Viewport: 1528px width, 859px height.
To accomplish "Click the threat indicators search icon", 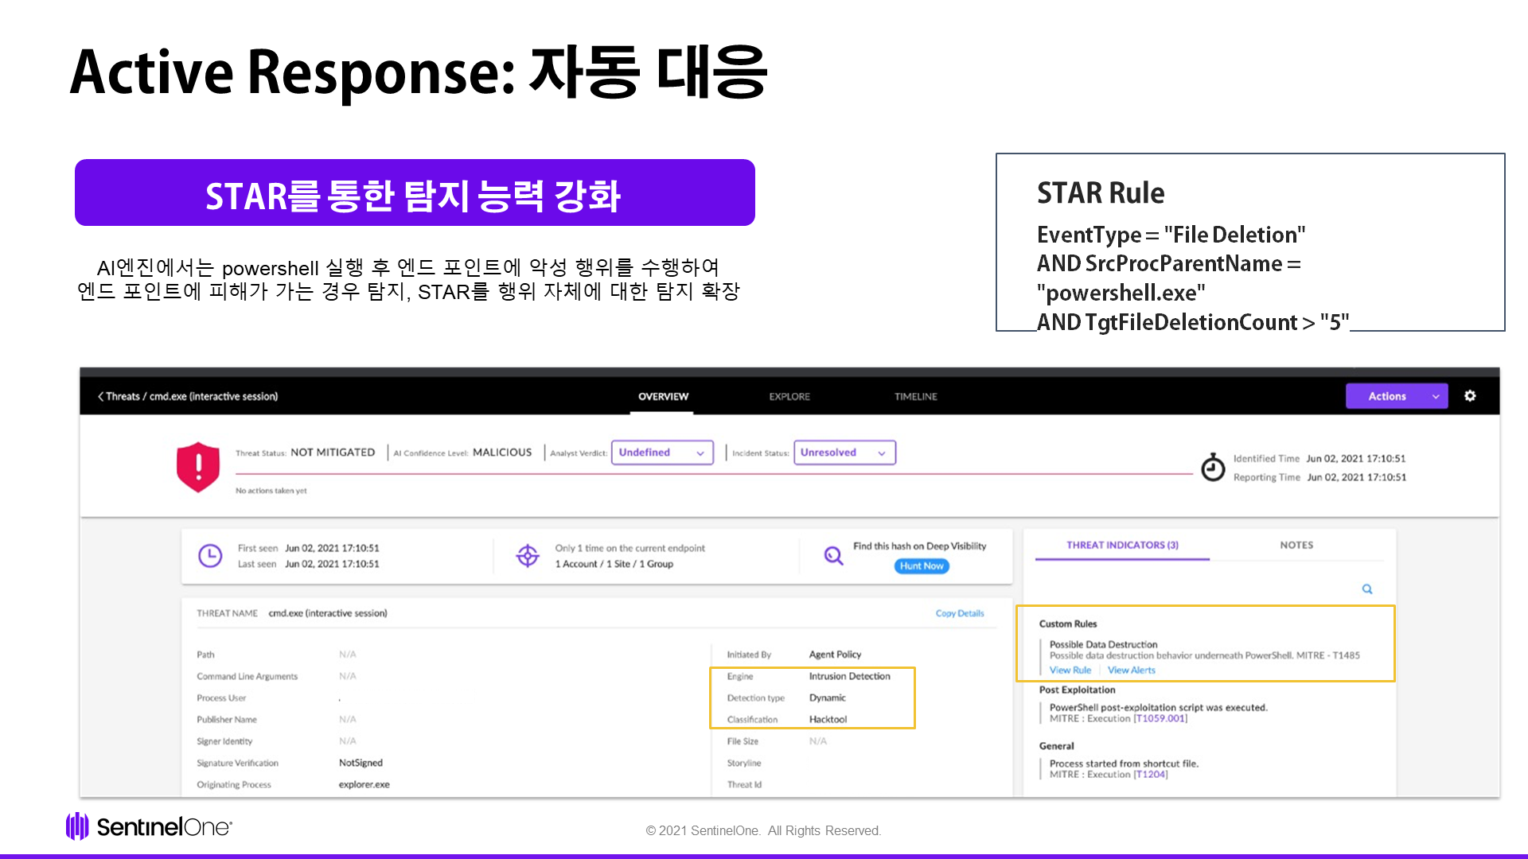I will pyautogui.click(x=1367, y=589).
